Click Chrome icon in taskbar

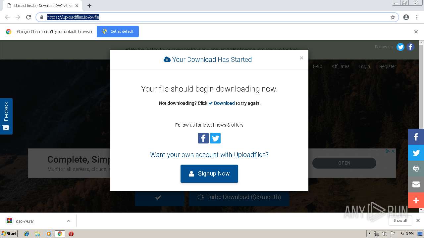60,234
